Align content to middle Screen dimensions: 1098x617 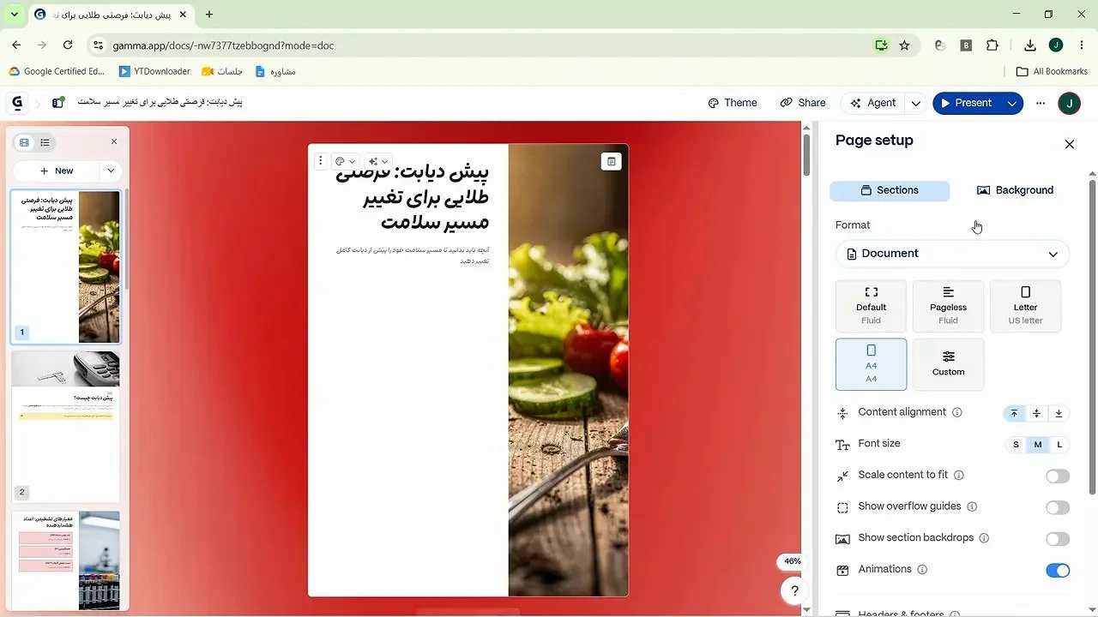[x=1036, y=413]
